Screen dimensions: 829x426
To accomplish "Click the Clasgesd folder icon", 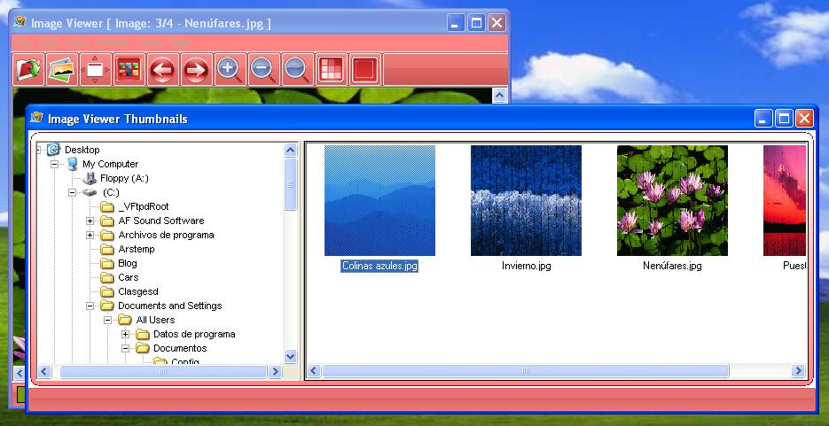I will tap(107, 292).
